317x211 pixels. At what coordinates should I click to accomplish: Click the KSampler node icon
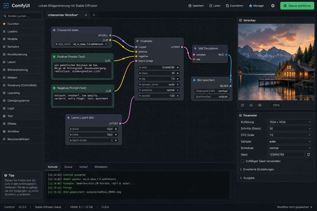138,41
